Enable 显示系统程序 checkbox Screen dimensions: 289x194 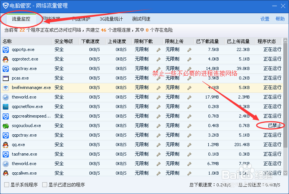click(6, 184)
